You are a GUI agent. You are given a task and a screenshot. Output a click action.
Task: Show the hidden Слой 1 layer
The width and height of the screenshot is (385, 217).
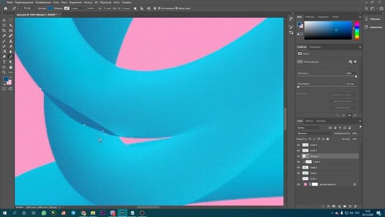click(x=298, y=178)
